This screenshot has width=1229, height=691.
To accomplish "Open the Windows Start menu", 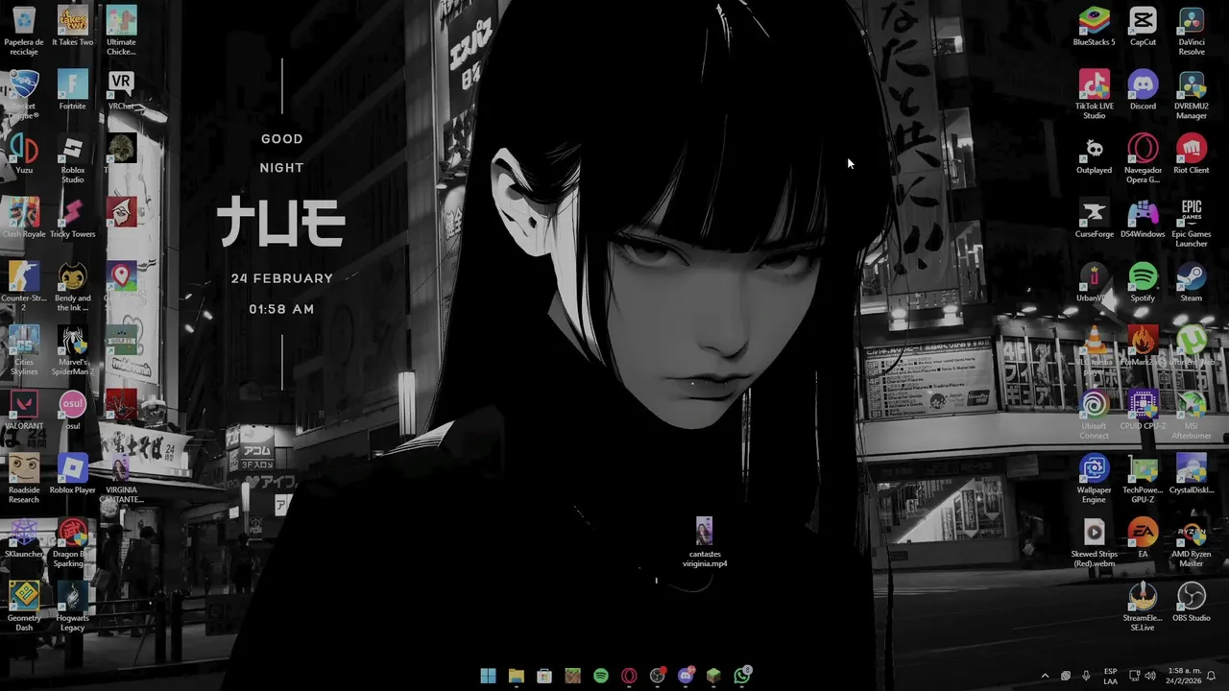I will [488, 676].
